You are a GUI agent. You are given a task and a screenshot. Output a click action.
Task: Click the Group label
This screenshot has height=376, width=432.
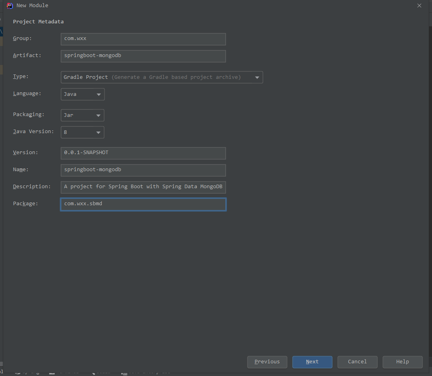22,38
